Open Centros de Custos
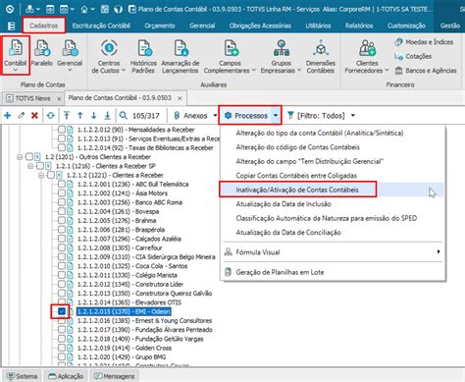The height and width of the screenshot is (382, 465). click(x=109, y=56)
